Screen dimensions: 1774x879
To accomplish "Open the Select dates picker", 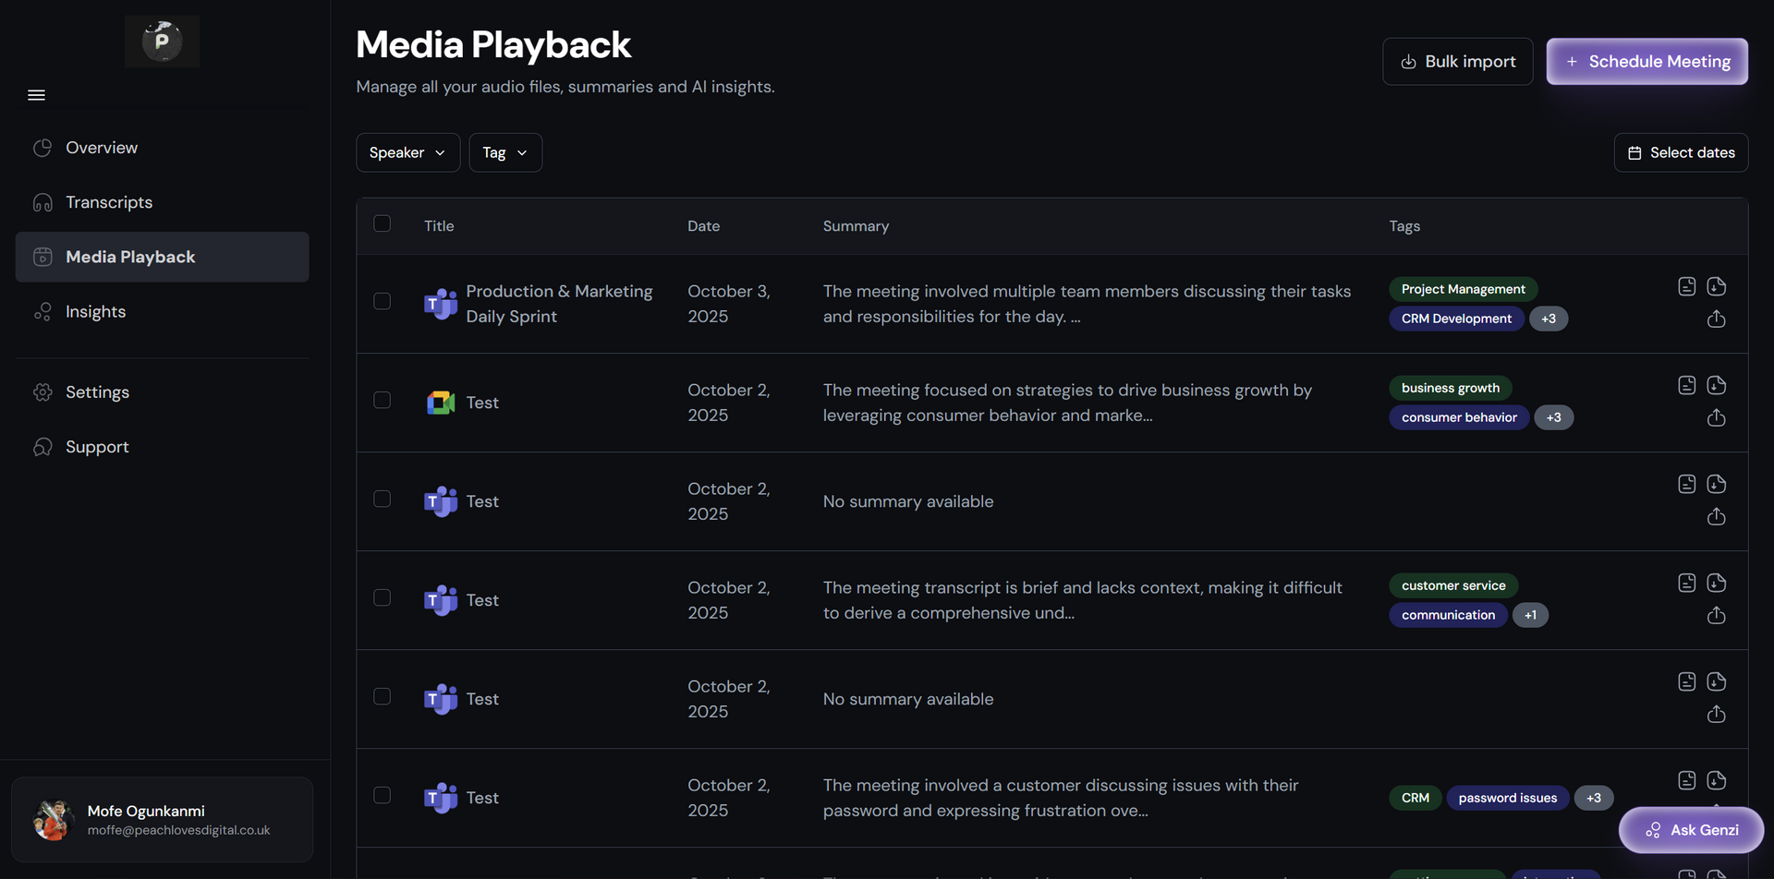I will click(x=1680, y=152).
